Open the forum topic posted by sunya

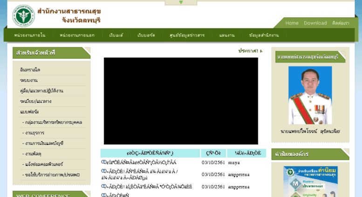pyautogui.click(x=141, y=163)
